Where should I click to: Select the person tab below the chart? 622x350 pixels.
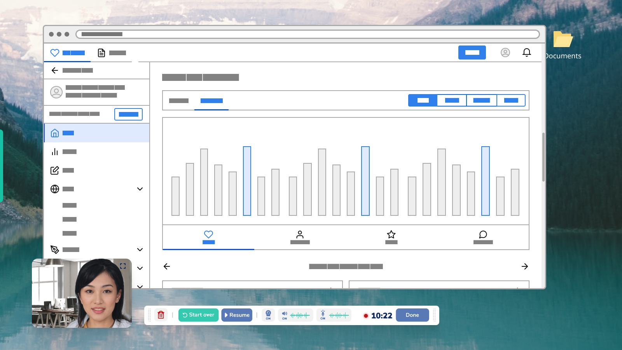(x=300, y=235)
